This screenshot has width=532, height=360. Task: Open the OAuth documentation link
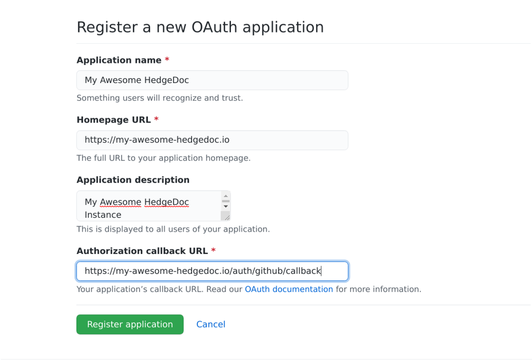(x=289, y=289)
